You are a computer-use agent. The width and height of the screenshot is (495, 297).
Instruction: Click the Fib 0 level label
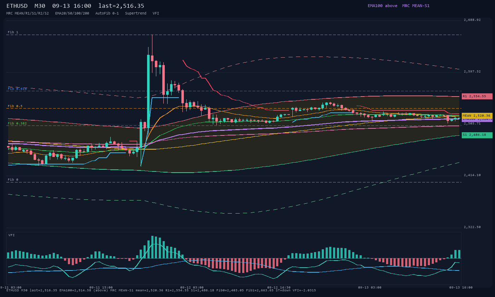13,180
